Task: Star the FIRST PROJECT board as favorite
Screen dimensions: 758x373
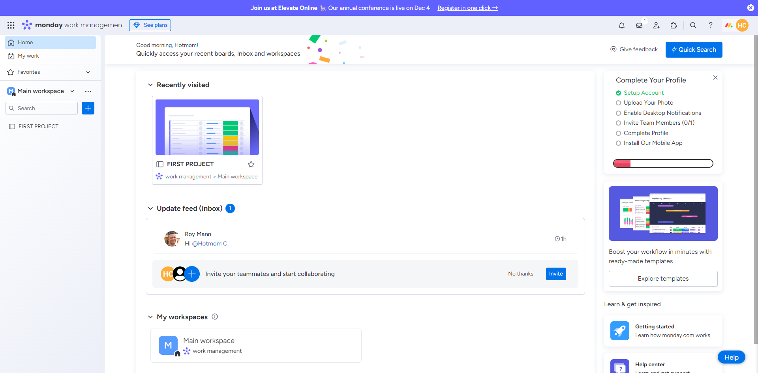Action: [x=251, y=164]
